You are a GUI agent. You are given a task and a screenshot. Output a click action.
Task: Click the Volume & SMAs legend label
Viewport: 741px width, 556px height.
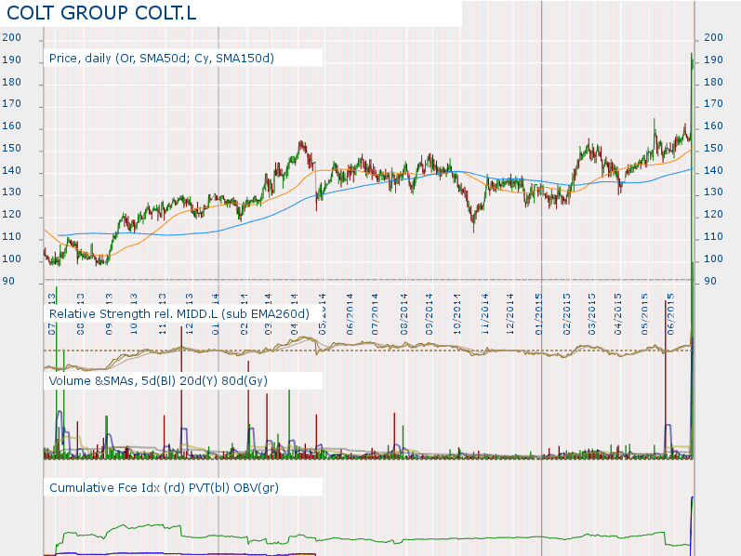pos(158,380)
